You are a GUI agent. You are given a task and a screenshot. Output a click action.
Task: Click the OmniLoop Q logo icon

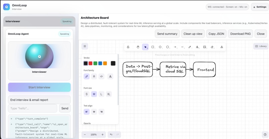coord(7,7)
